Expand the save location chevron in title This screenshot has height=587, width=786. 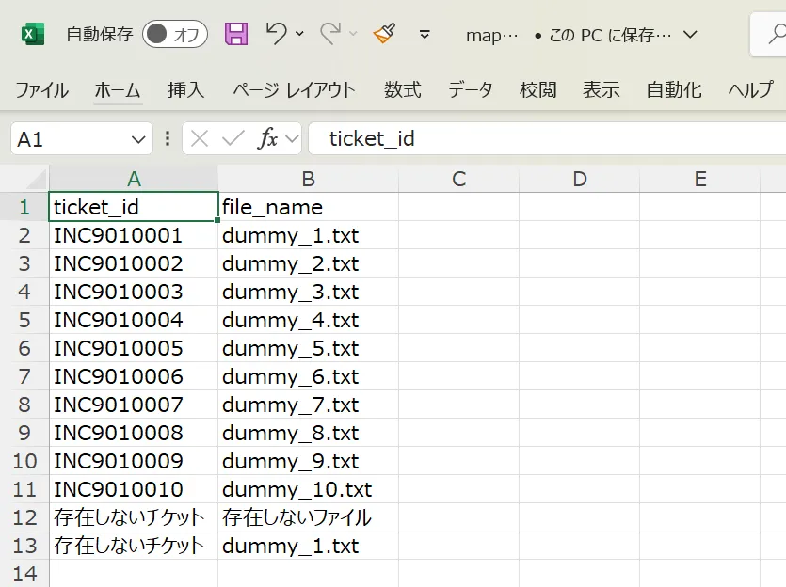coord(690,35)
